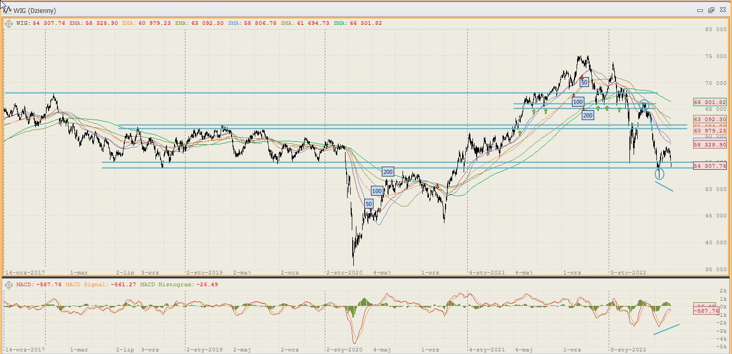The width and height of the screenshot is (732, 354).
Task: Click the 100 label beside the 2021 rally
Action: [578, 102]
